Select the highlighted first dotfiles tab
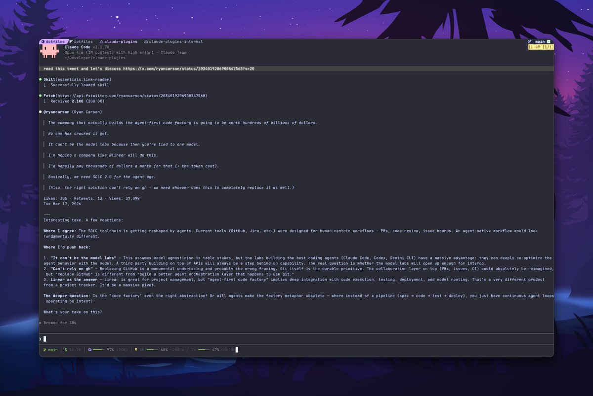This screenshot has width=593, height=396. click(x=53, y=42)
